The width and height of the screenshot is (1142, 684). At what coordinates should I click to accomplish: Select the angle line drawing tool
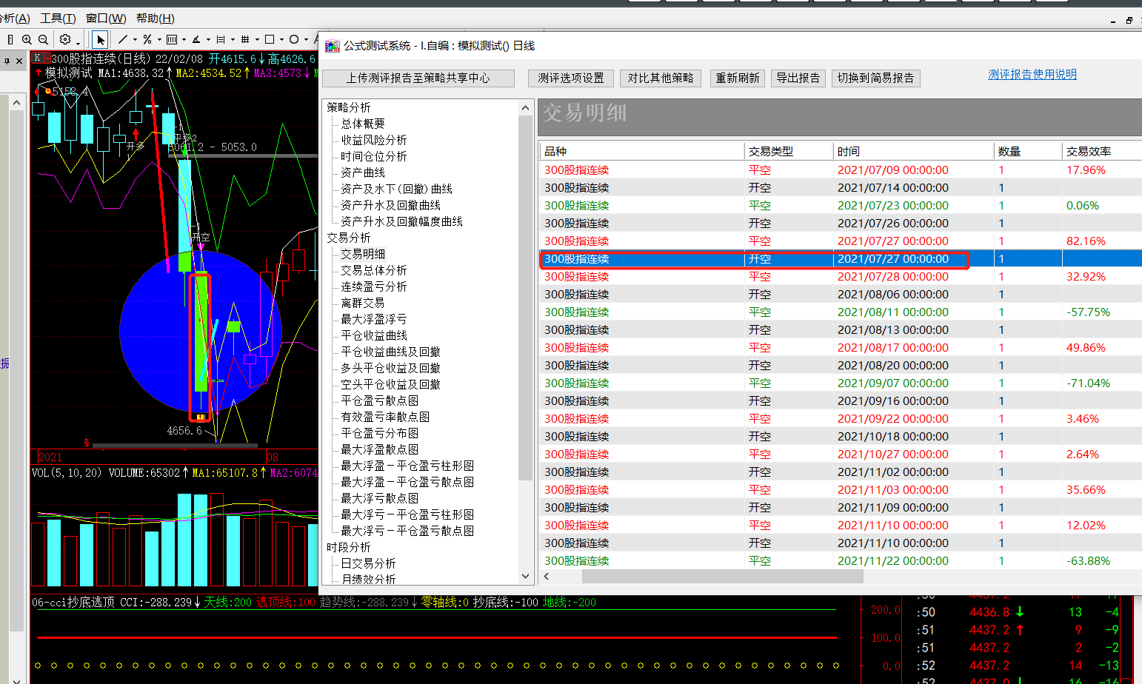pos(196,39)
